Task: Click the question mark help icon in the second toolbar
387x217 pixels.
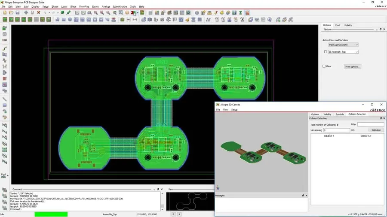Action: point(270,19)
